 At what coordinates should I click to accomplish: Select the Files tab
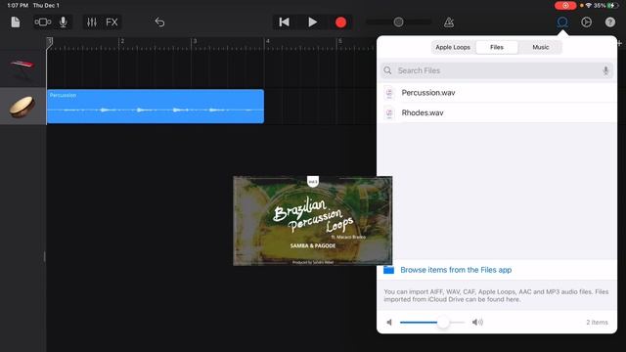coord(497,47)
